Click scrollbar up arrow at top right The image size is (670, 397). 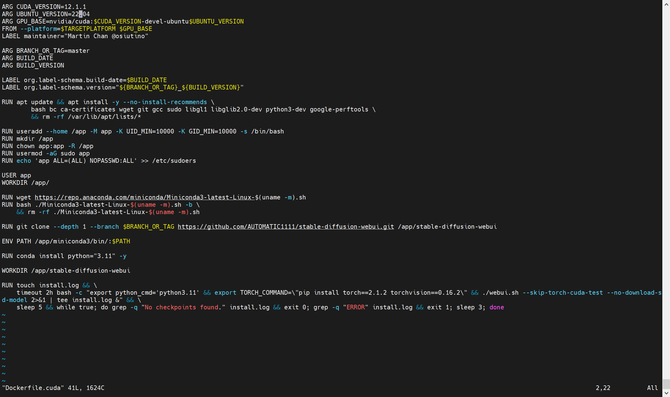coord(666,4)
